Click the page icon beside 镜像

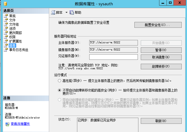coord(6,45)
